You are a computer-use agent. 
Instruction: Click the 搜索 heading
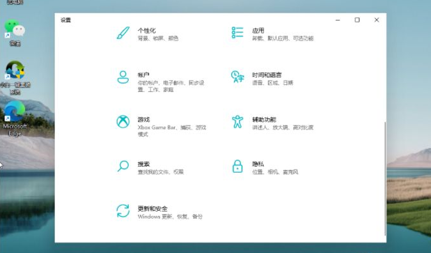143,164
